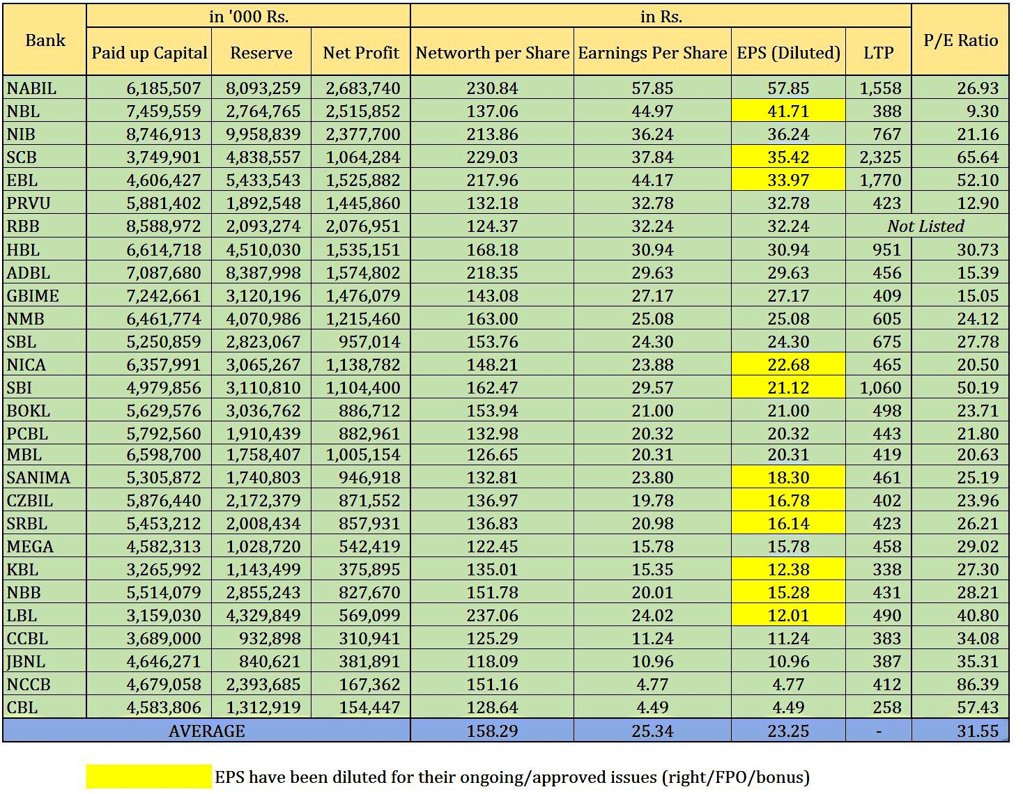Select average P/E ratio 31.55

tap(960, 731)
